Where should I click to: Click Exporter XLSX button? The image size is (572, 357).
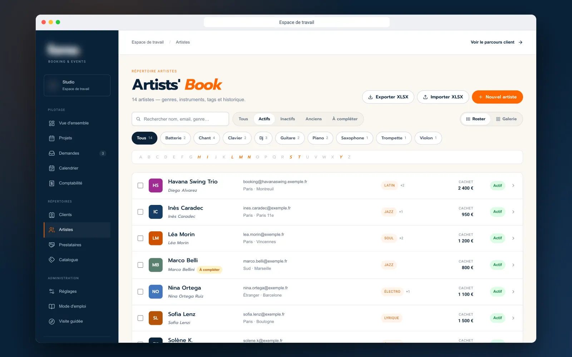tap(388, 97)
